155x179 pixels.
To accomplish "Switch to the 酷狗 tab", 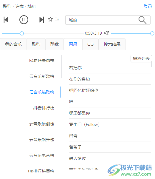I will point(36,44).
